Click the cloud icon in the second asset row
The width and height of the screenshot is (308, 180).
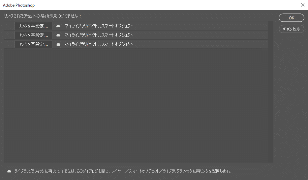pyautogui.click(x=58, y=35)
